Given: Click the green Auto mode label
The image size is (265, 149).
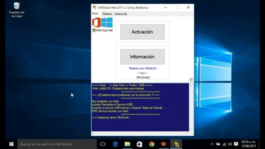Looking at the screenshot, I should click(142, 73).
